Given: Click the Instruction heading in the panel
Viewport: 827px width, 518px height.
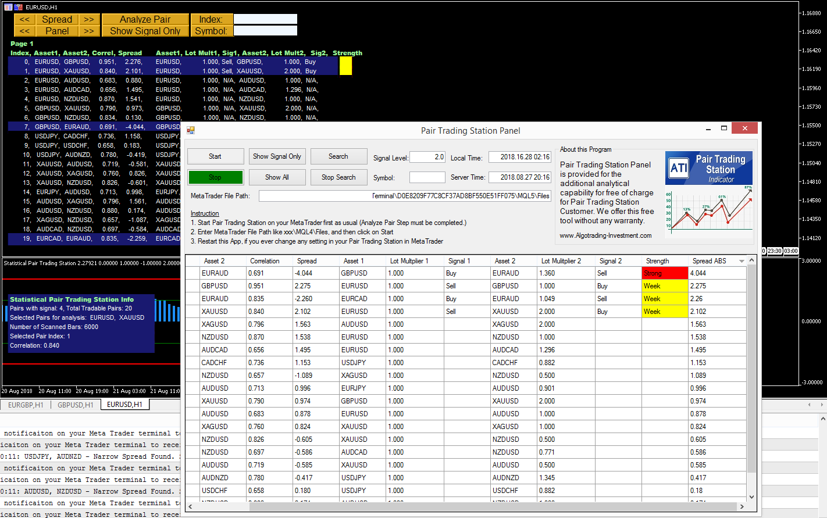Looking at the screenshot, I should (205, 213).
